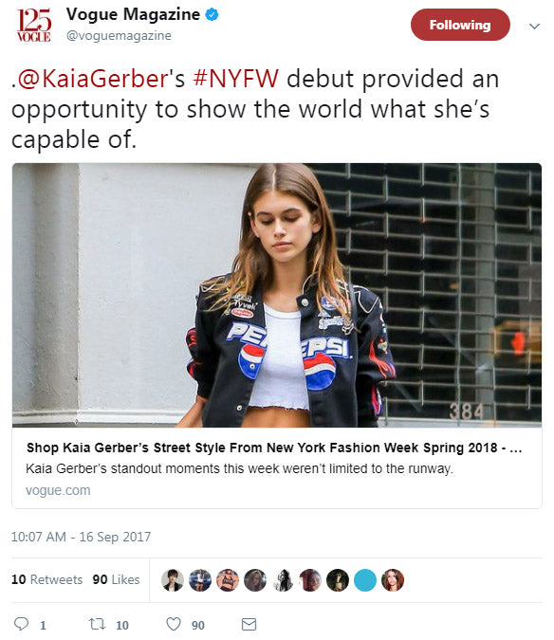Expand the tweet options chevron

(534, 27)
